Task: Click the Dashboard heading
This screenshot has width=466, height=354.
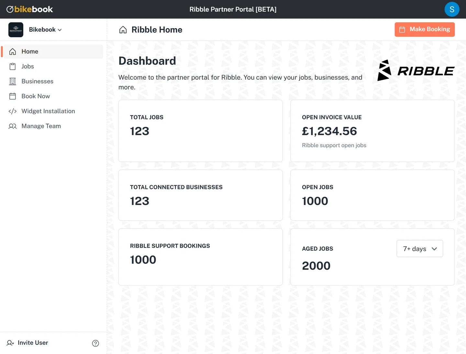Action: click(x=147, y=61)
